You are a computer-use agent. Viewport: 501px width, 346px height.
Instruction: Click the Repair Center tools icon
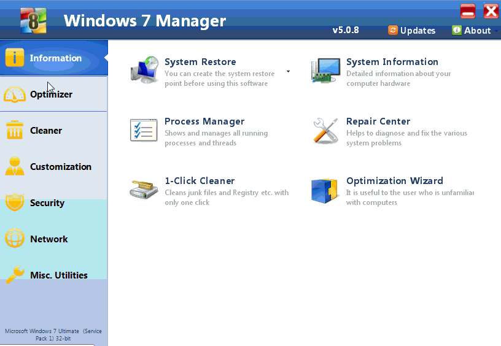pyautogui.click(x=325, y=131)
